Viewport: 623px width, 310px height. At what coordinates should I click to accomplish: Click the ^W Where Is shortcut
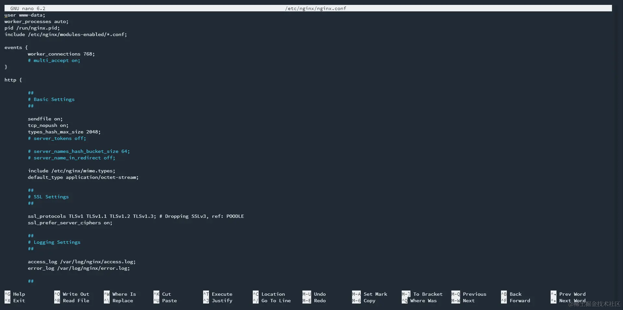[x=120, y=294]
